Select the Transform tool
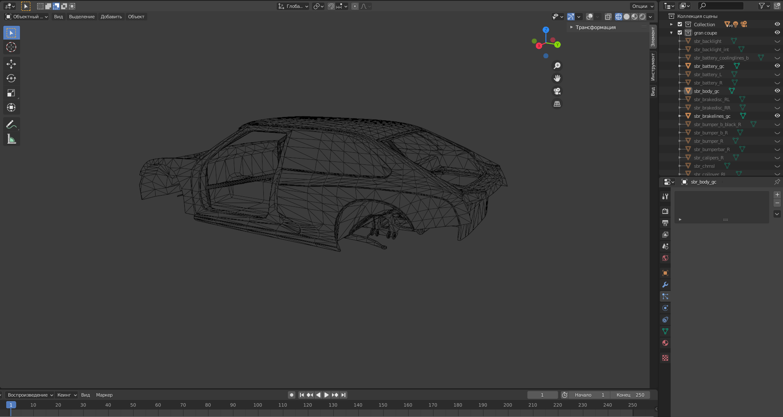Image resolution: width=783 pixels, height=417 pixels. pyautogui.click(x=11, y=107)
